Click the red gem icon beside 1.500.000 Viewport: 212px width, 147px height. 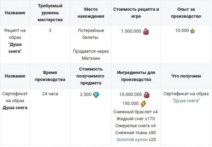[146, 31]
